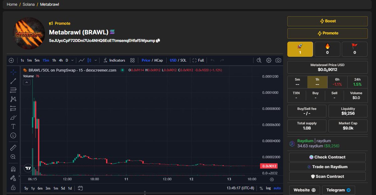Take a chart snapshot with camera
This screenshot has height=195, width=376.
click(x=278, y=60)
